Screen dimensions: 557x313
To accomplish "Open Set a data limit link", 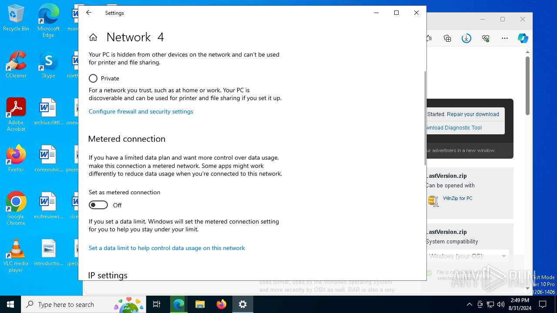I will pos(167,248).
